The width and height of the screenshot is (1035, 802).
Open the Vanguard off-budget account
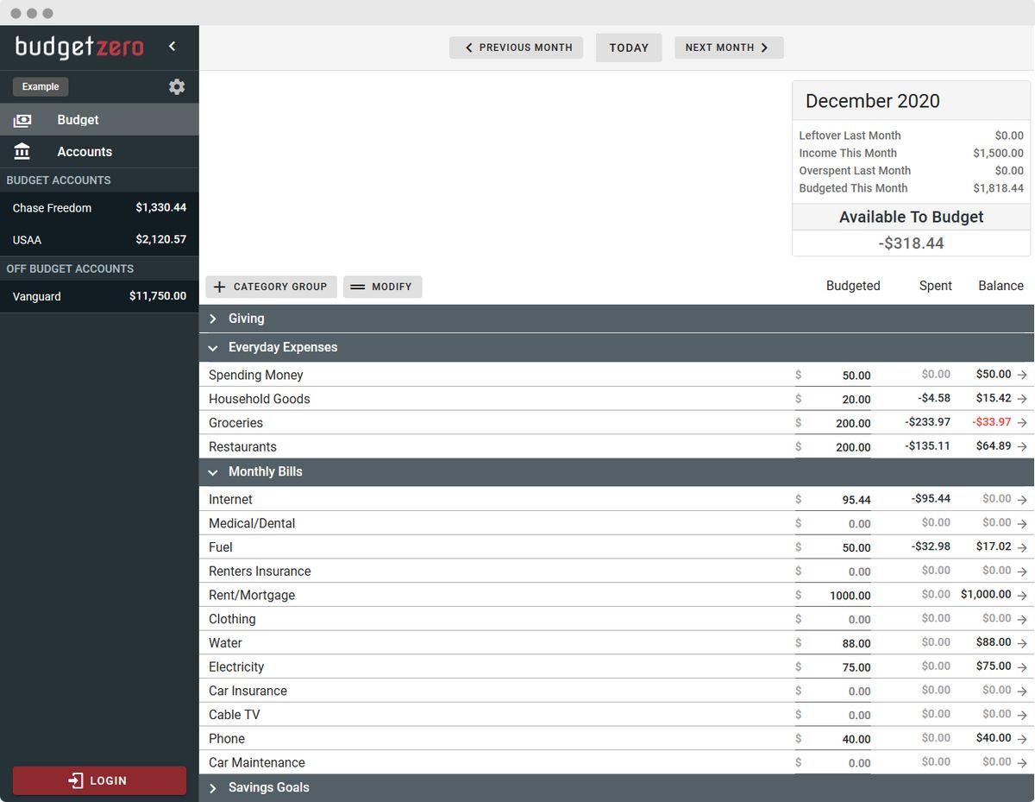pyautogui.click(x=99, y=296)
